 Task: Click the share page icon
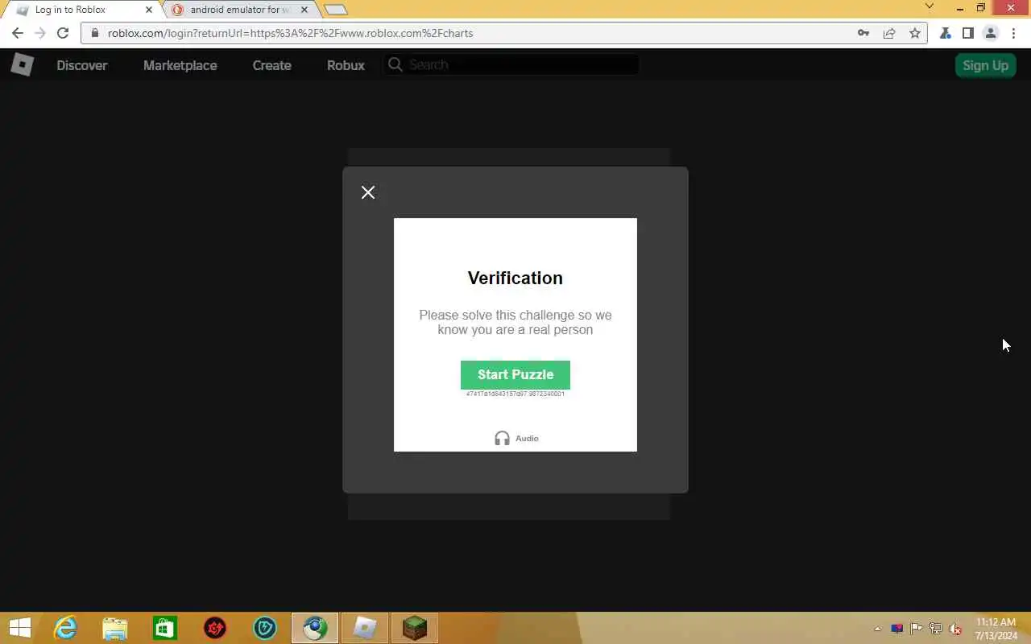889,33
